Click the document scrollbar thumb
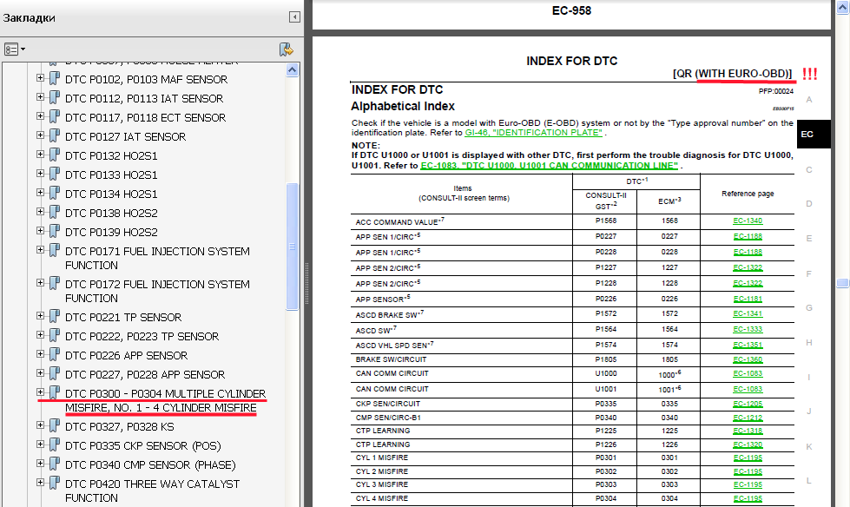The image size is (850, 507). coord(842,283)
